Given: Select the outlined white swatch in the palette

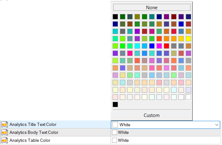Looking at the screenshot, I should [188, 97].
